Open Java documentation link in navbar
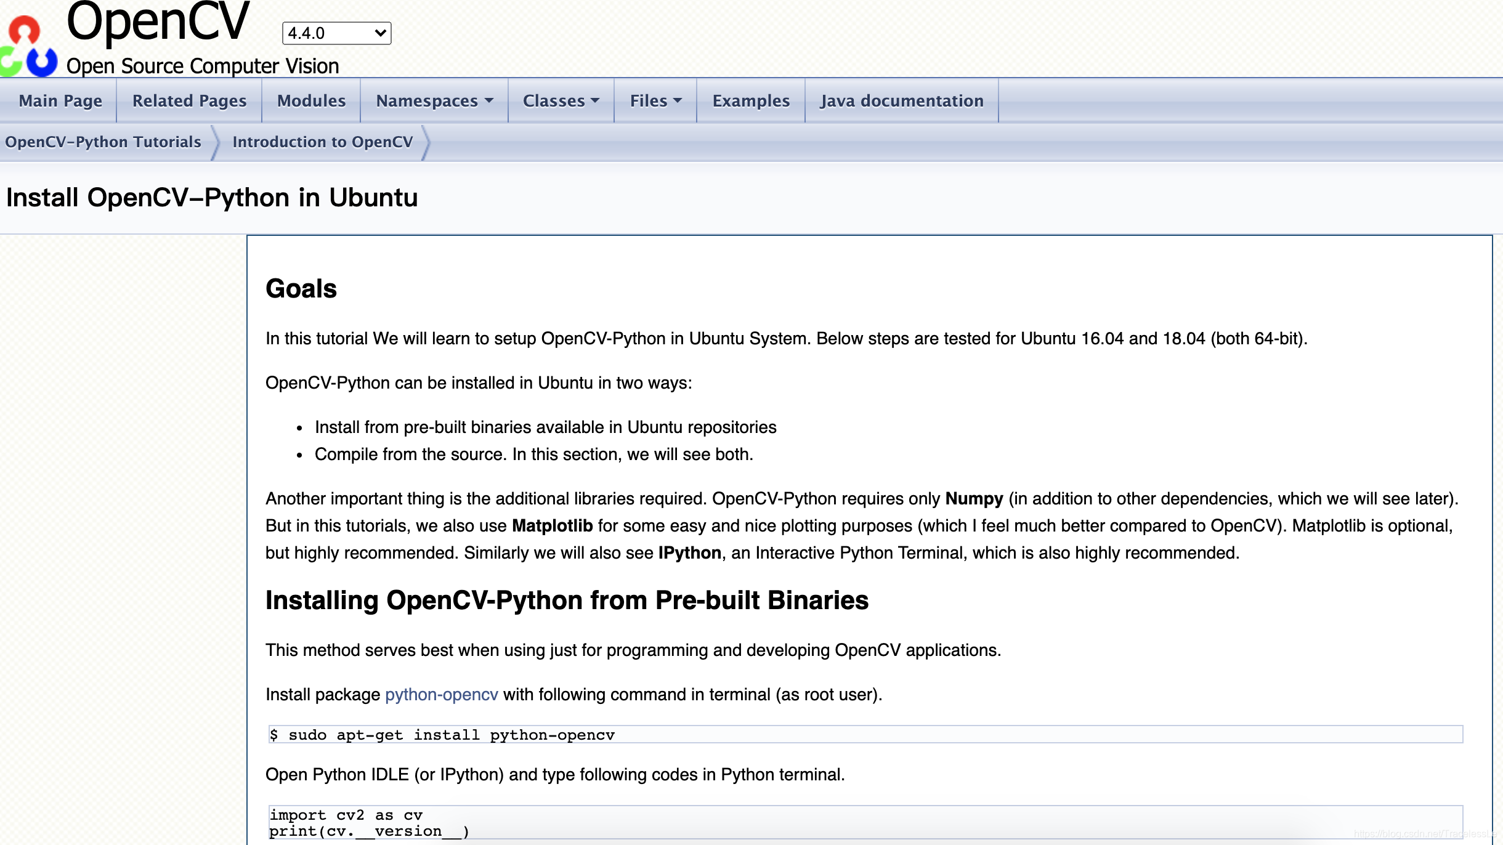1503x845 pixels. pyautogui.click(x=902, y=100)
